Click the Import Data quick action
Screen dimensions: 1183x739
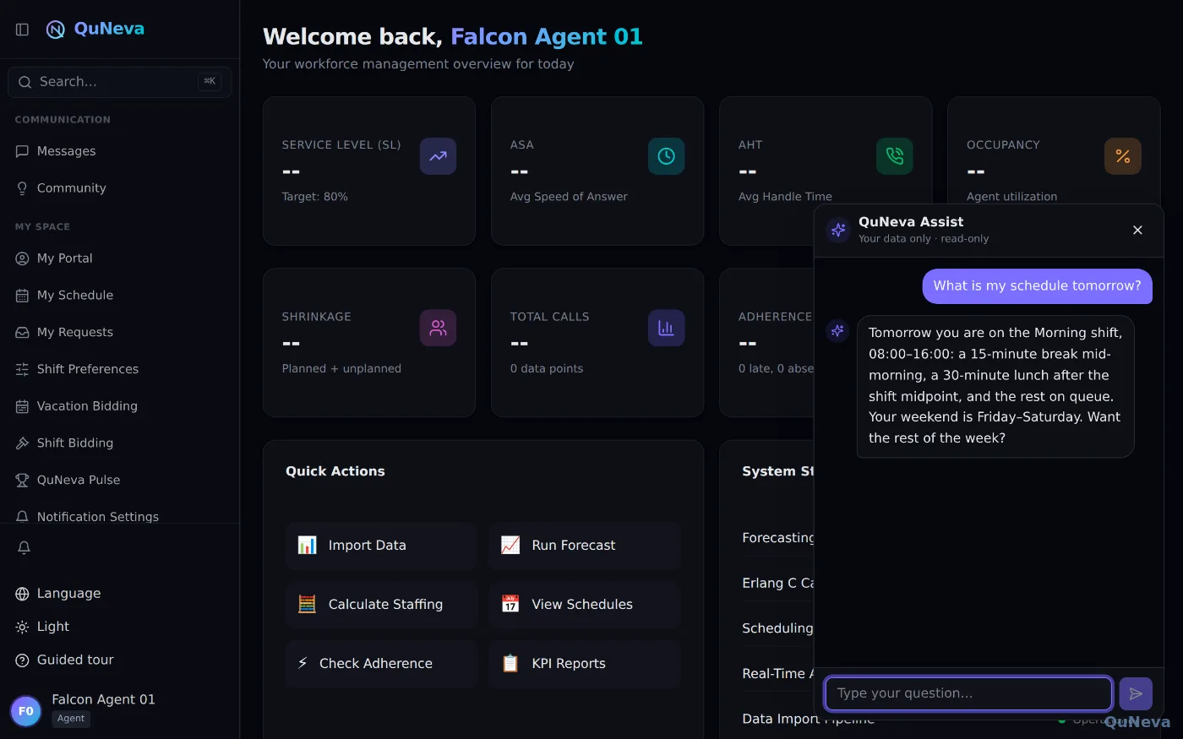381,546
